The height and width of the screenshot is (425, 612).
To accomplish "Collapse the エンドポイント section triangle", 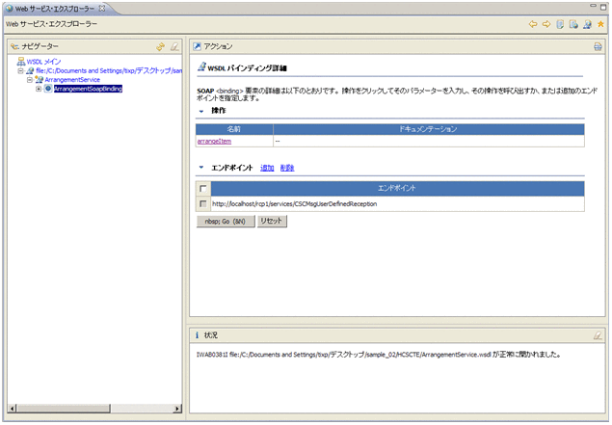I will coord(200,168).
